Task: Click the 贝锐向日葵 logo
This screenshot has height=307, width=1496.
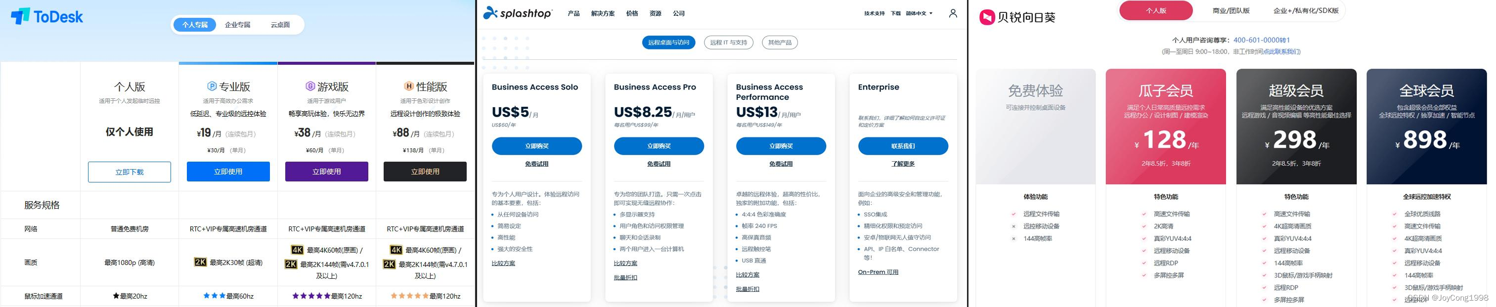Action: click(1017, 17)
